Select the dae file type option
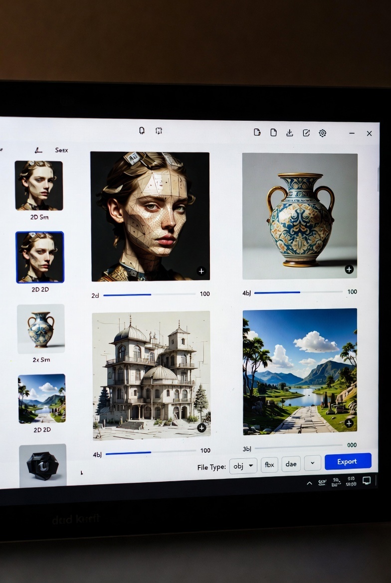Viewport: 391px width, 583px height. click(x=291, y=464)
